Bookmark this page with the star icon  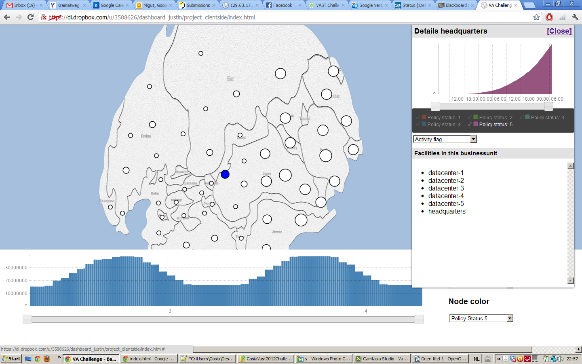pos(536,17)
